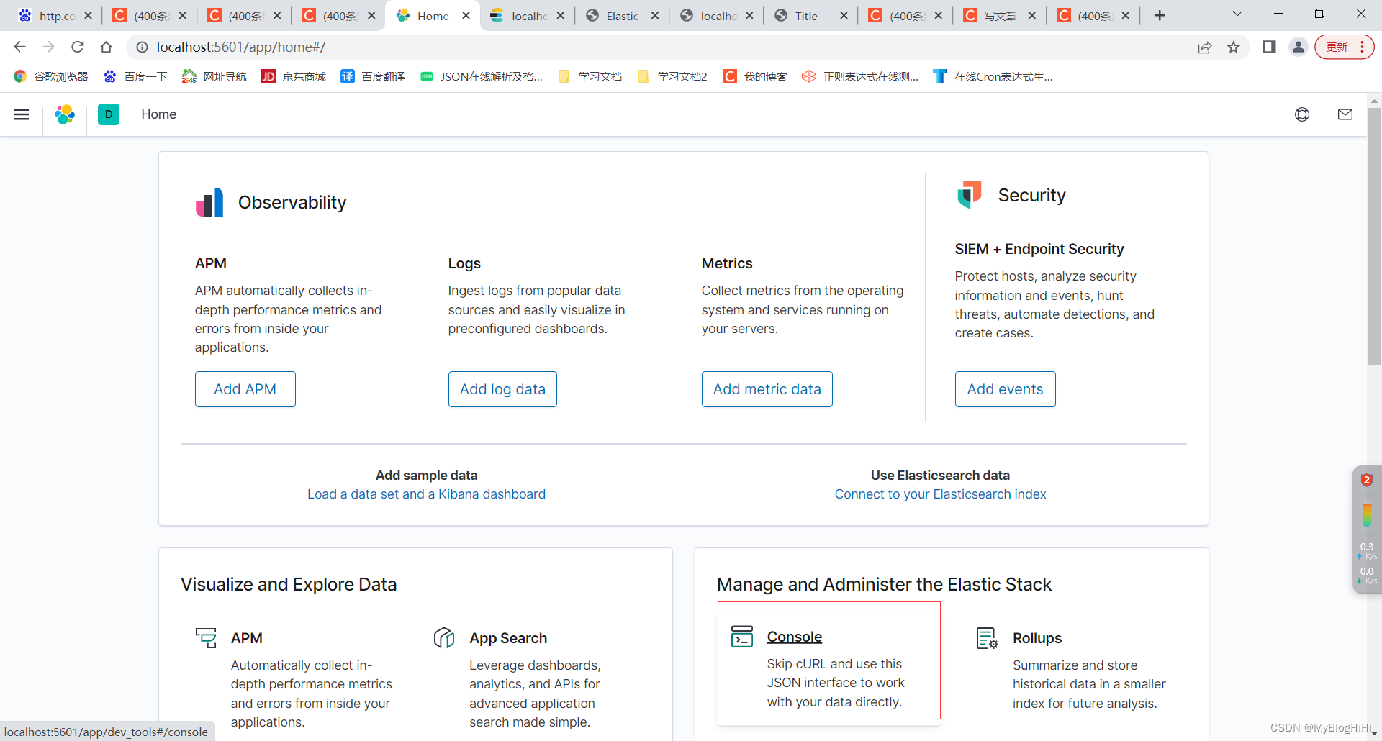This screenshot has width=1382, height=741.
Task: Click the Security shield logo
Action: click(970, 195)
